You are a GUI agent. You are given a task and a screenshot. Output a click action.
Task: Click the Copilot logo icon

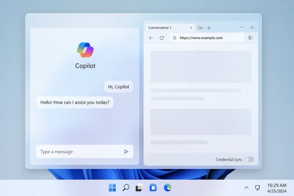click(x=85, y=50)
